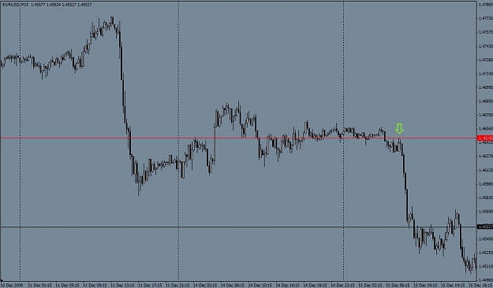Click the black current price tag on scale
This screenshot has height=288, width=493.
485,227
